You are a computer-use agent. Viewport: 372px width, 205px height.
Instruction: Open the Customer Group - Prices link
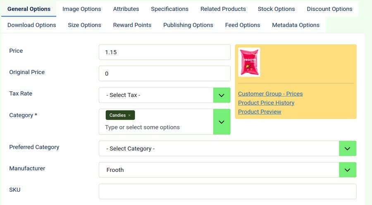270,94
